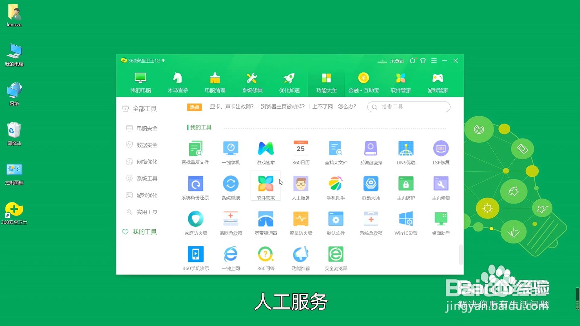This screenshot has height=326, width=580.
Task: Launch 安全浏览器 tool
Action: pyautogui.click(x=336, y=258)
